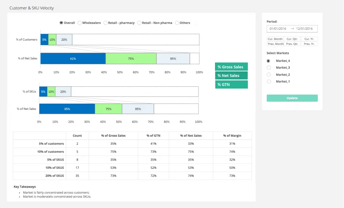The image size is (344, 208).
Task: Select Market_4 radio button
Action: click(268, 61)
